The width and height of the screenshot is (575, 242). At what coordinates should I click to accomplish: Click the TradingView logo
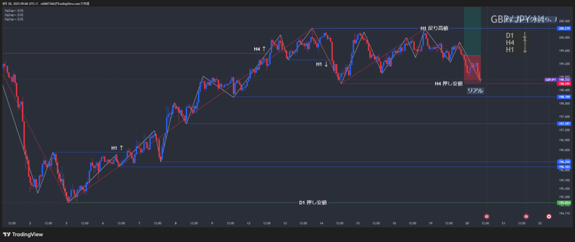pyautogui.click(x=23, y=234)
